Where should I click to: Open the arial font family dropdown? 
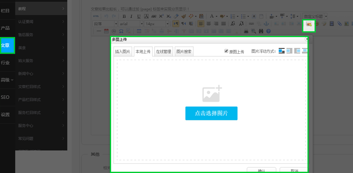[x=131, y=24]
